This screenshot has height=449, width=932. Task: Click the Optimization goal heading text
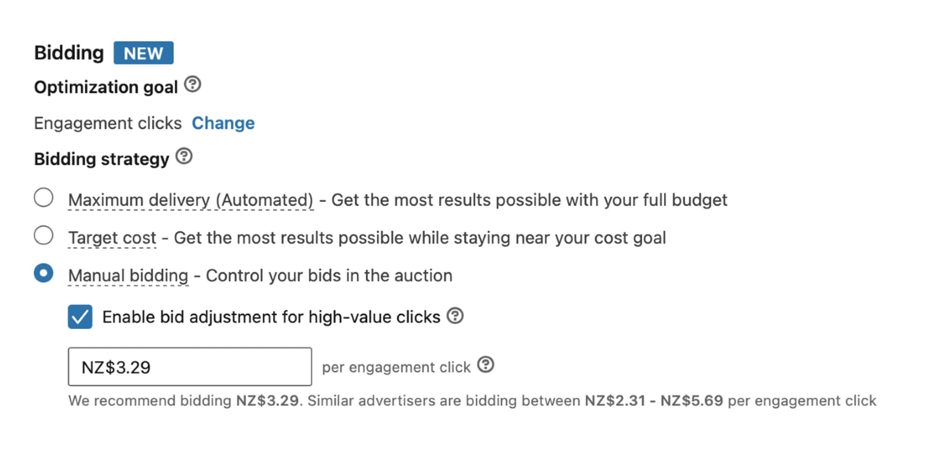coord(106,87)
